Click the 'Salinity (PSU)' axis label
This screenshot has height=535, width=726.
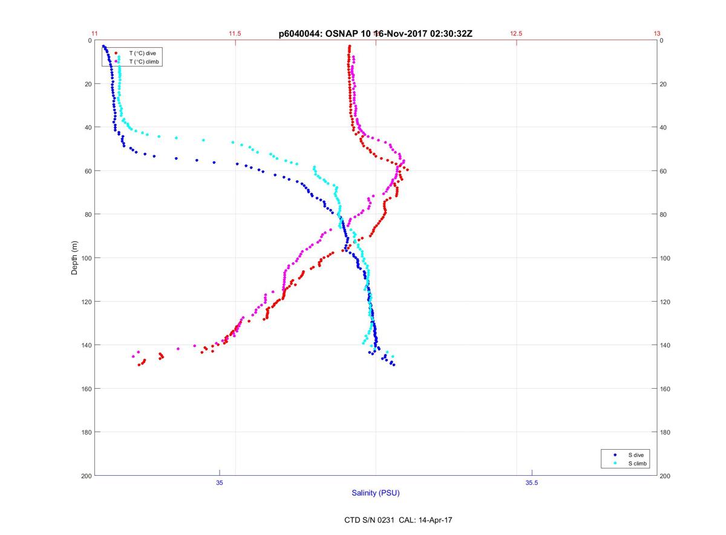pos(376,493)
